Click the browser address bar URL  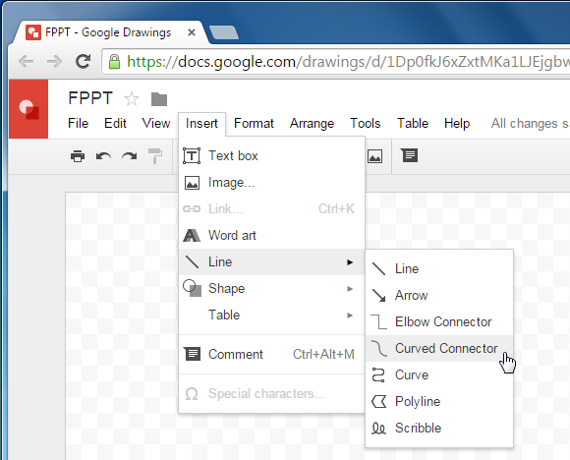(348, 62)
